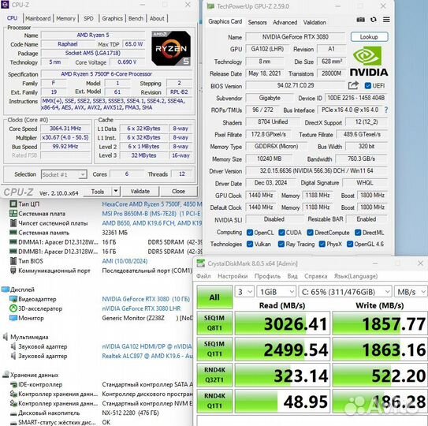Click Realtek ALC897 audio link
The image size is (428, 426).
pos(147,356)
